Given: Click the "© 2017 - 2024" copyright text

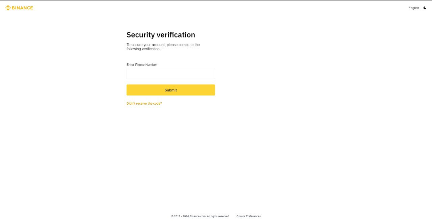Looking at the screenshot, I should 180,216.
